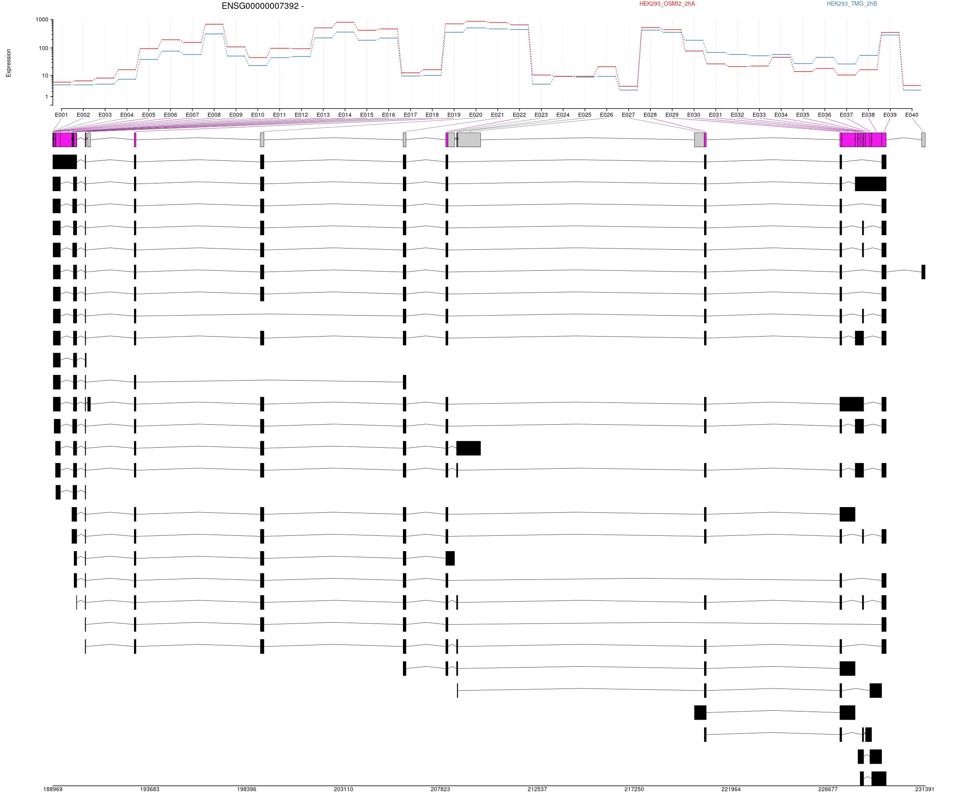Click the Expression y-axis label
Screen dimensions: 969x796
8,63
